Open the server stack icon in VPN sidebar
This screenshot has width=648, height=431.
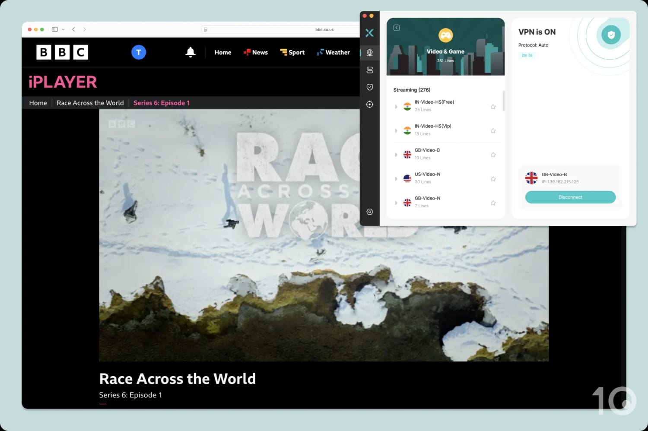click(370, 70)
